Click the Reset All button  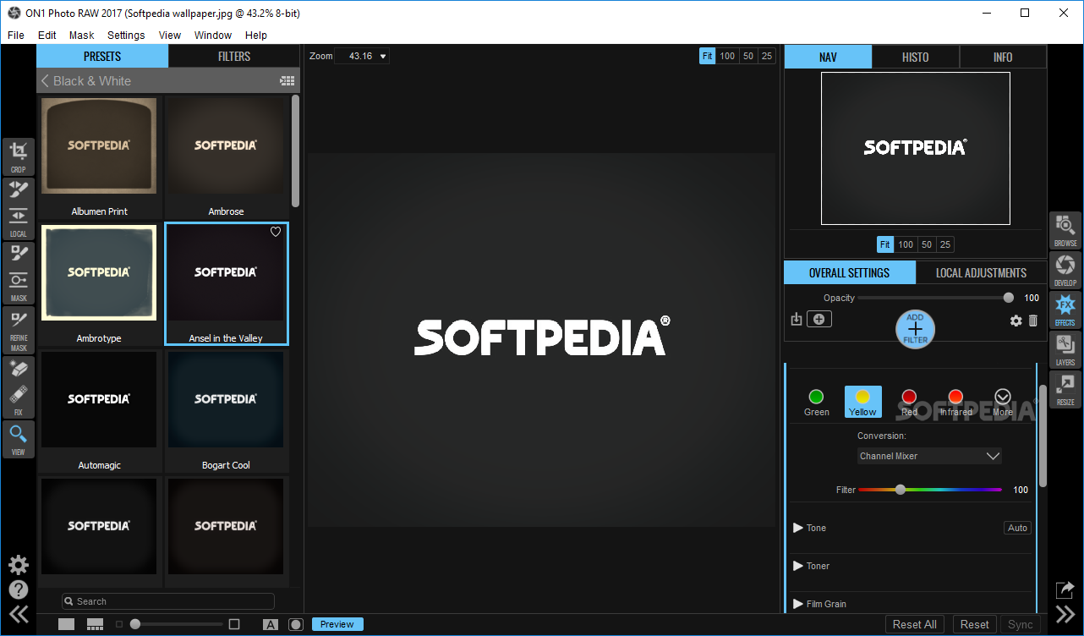coord(915,624)
